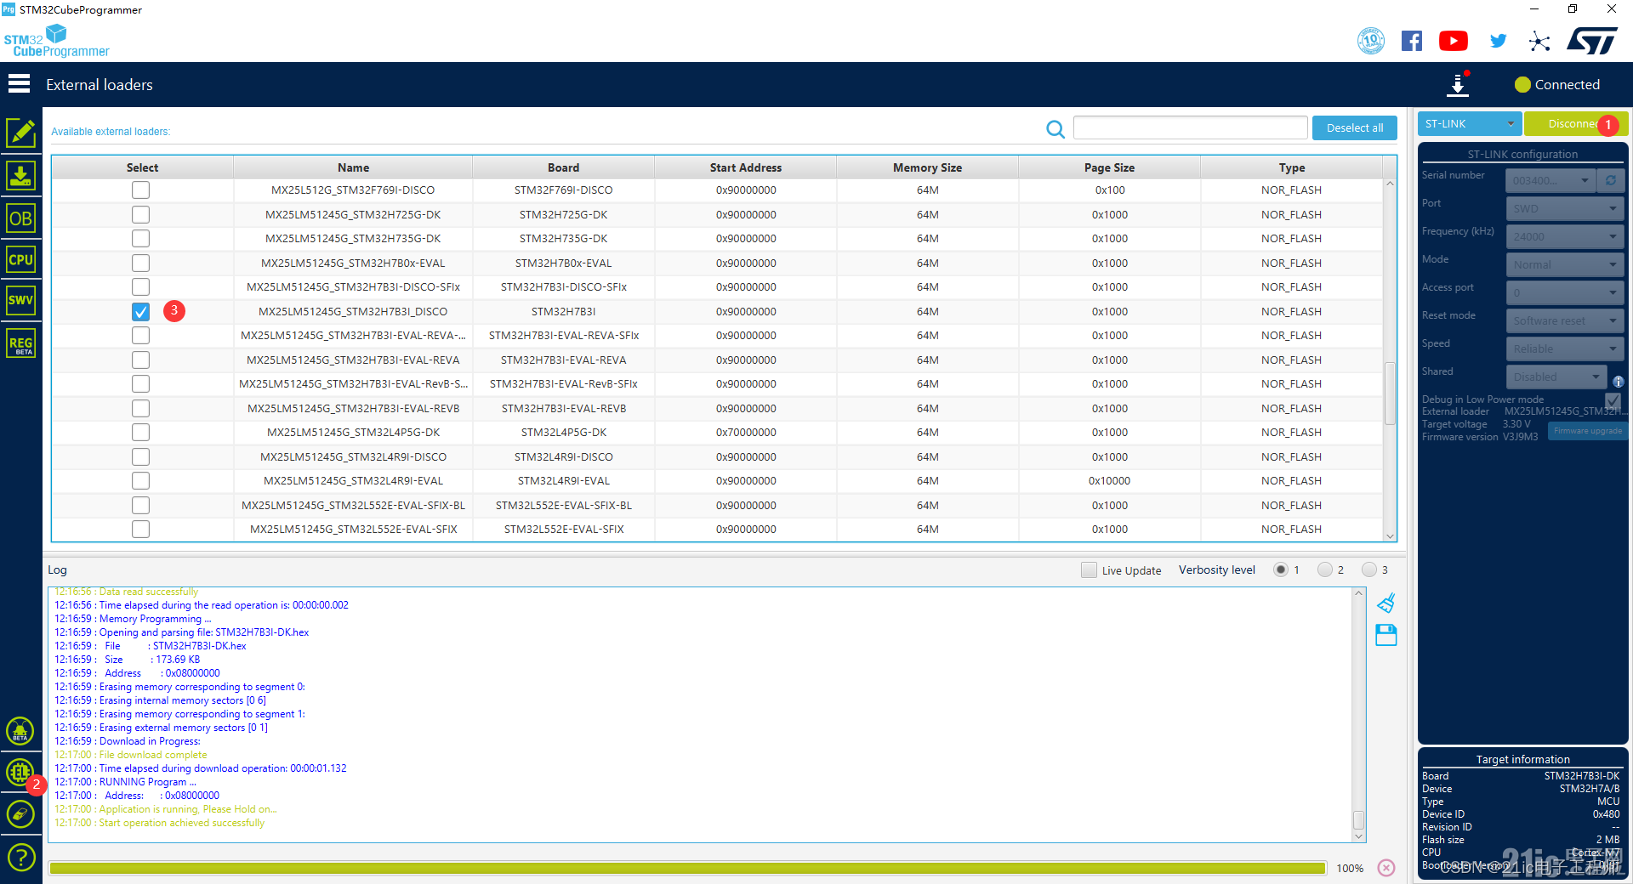Enable the Live Update checkbox

click(x=1089, y=570)
